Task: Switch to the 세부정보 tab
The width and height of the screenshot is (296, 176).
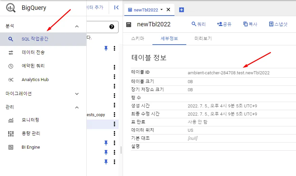Action: (x=169, y=39)
